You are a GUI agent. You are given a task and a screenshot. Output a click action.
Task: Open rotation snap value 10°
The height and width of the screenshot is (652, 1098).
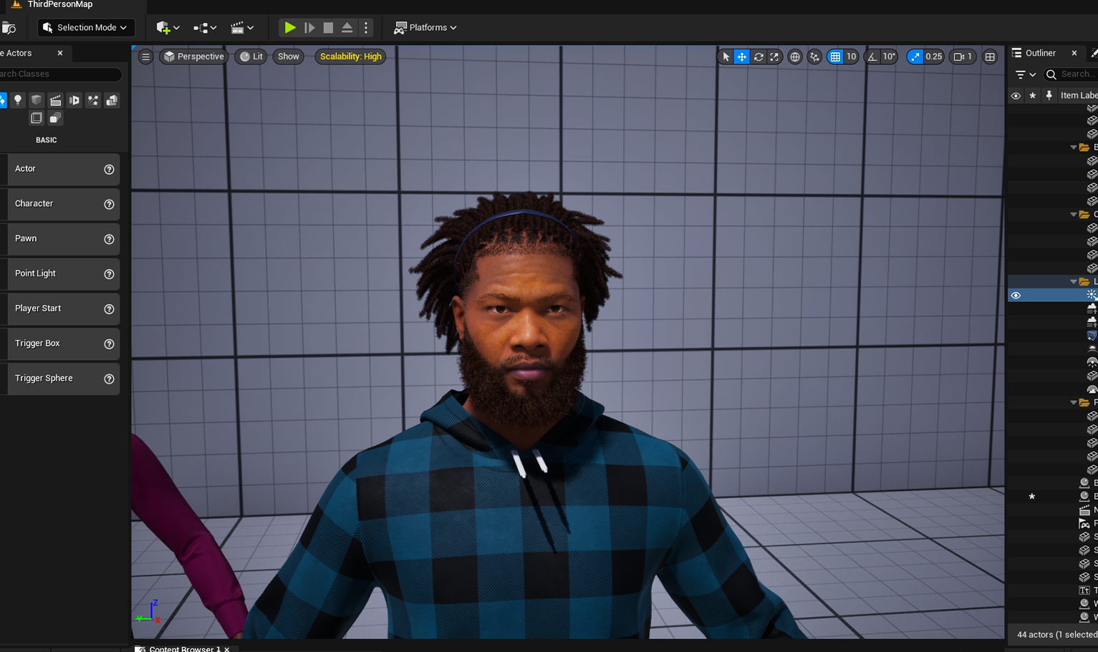pos(889,57)
